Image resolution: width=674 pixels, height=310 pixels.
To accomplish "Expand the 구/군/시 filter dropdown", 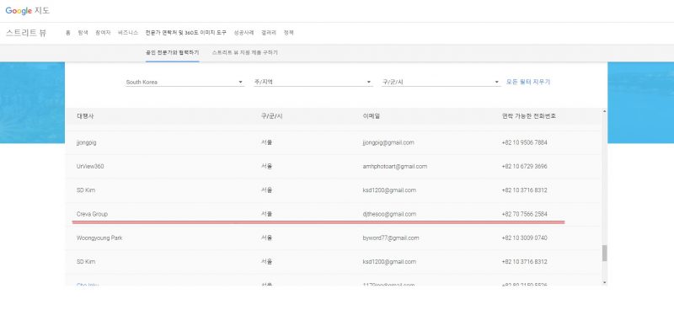I will pyautogui.click(x=441, y=82).
